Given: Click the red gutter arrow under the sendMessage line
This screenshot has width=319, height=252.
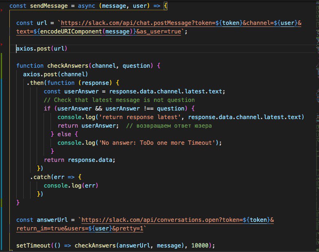Looking at the screenshot, I should 2,10.
